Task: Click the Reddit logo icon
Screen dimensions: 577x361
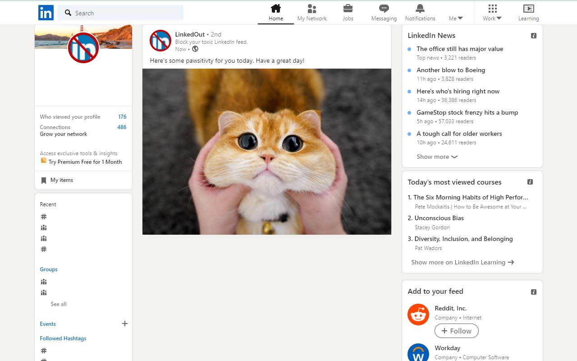Action: click(418, 315)
